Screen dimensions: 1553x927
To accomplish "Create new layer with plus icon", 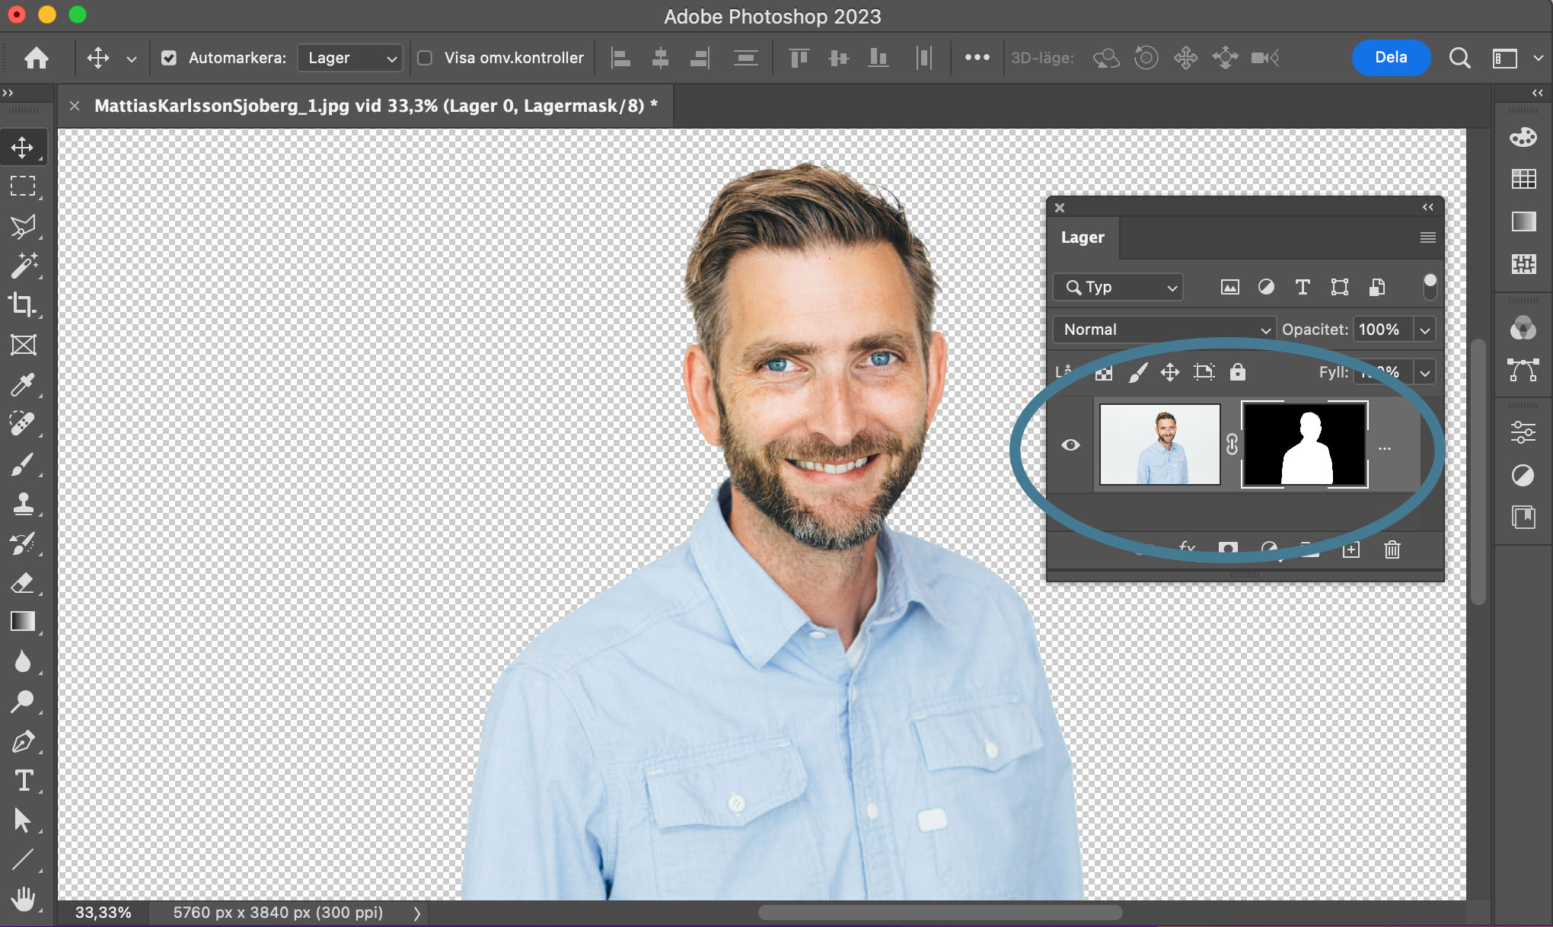I will tap(1351, 550).
